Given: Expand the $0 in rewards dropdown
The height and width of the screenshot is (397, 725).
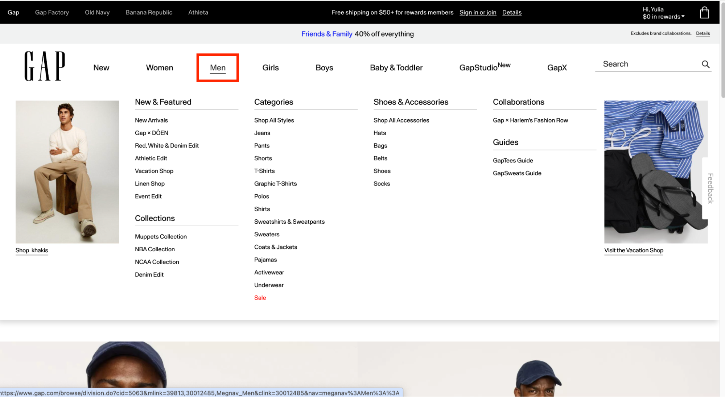Looking at the screenshot, I should point(663,17).
